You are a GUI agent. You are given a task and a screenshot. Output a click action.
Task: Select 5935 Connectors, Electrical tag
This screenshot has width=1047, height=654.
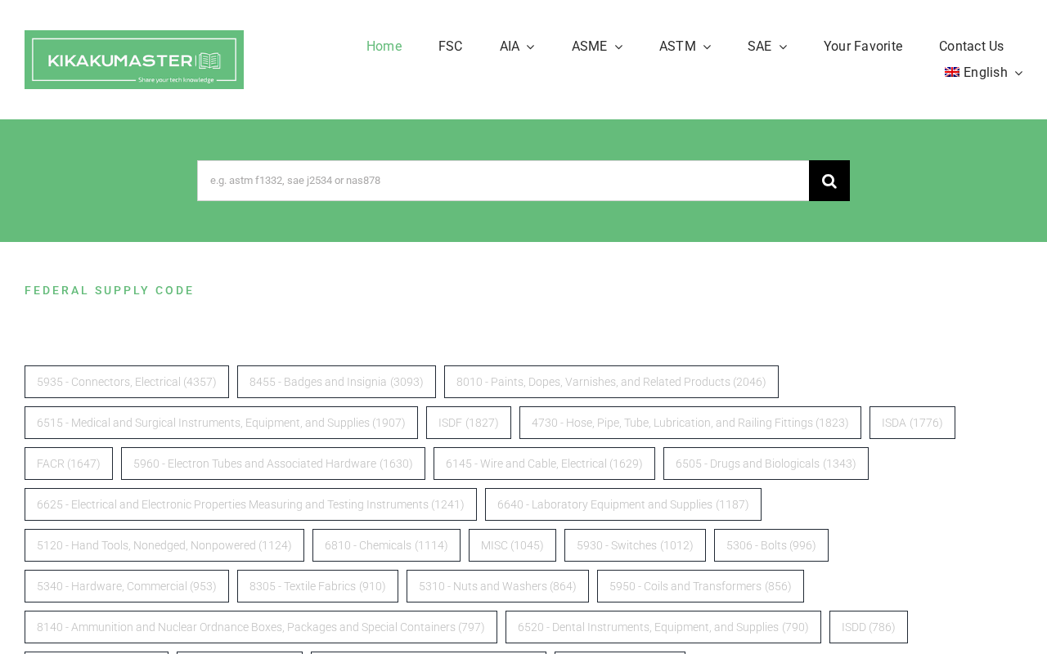pos(127,382)
